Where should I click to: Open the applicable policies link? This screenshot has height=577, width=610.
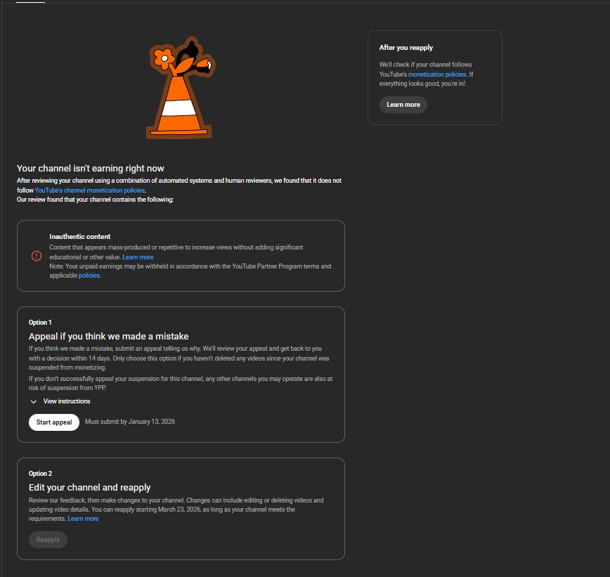(x=89, y=275)
